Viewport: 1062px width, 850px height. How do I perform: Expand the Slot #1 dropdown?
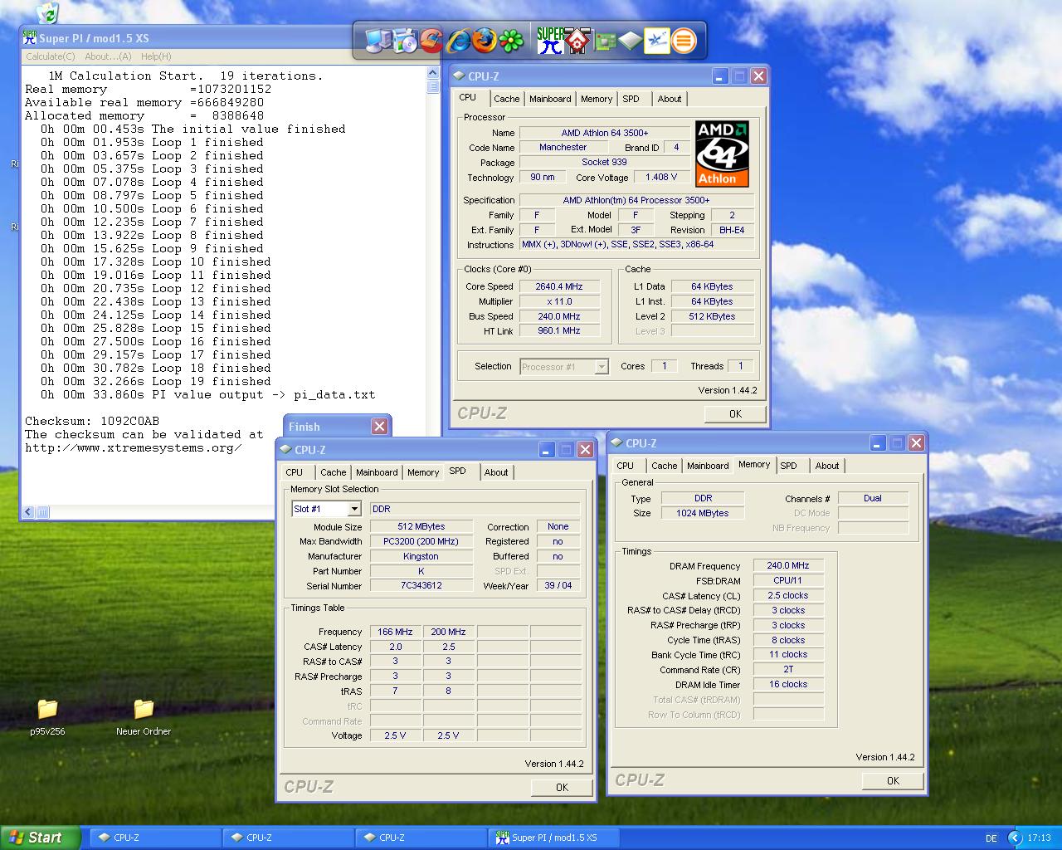pos(354,509)
